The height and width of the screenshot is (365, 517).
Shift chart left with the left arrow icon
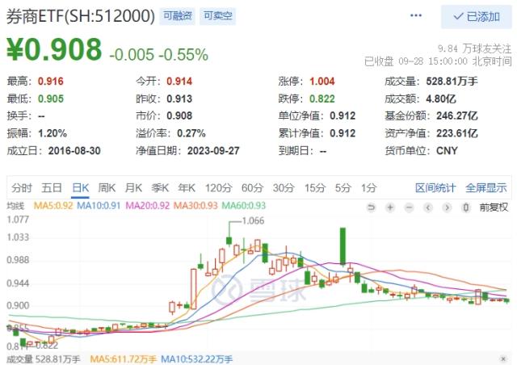point(428,208)
